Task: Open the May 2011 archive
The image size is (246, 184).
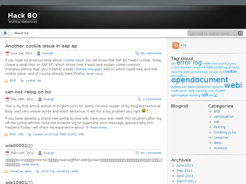Action: (x=184, y=170)
